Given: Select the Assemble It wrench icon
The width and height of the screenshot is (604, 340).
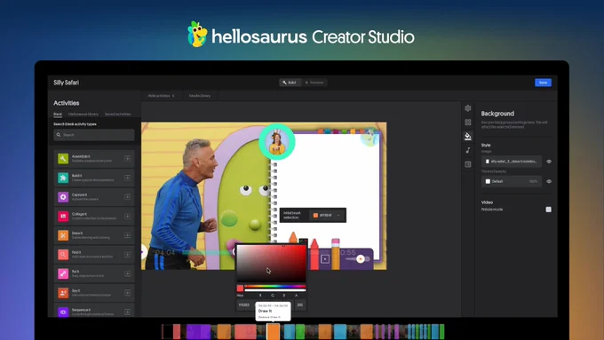Looking at the screenshot, I should click(63, 159).
